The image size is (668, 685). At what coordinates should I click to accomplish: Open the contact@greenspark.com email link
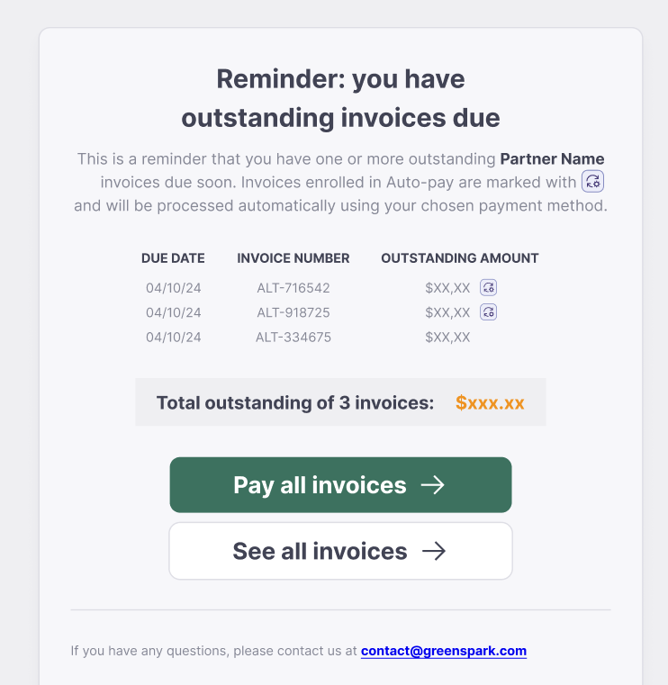pyautogui.click(x=444, y=651)
